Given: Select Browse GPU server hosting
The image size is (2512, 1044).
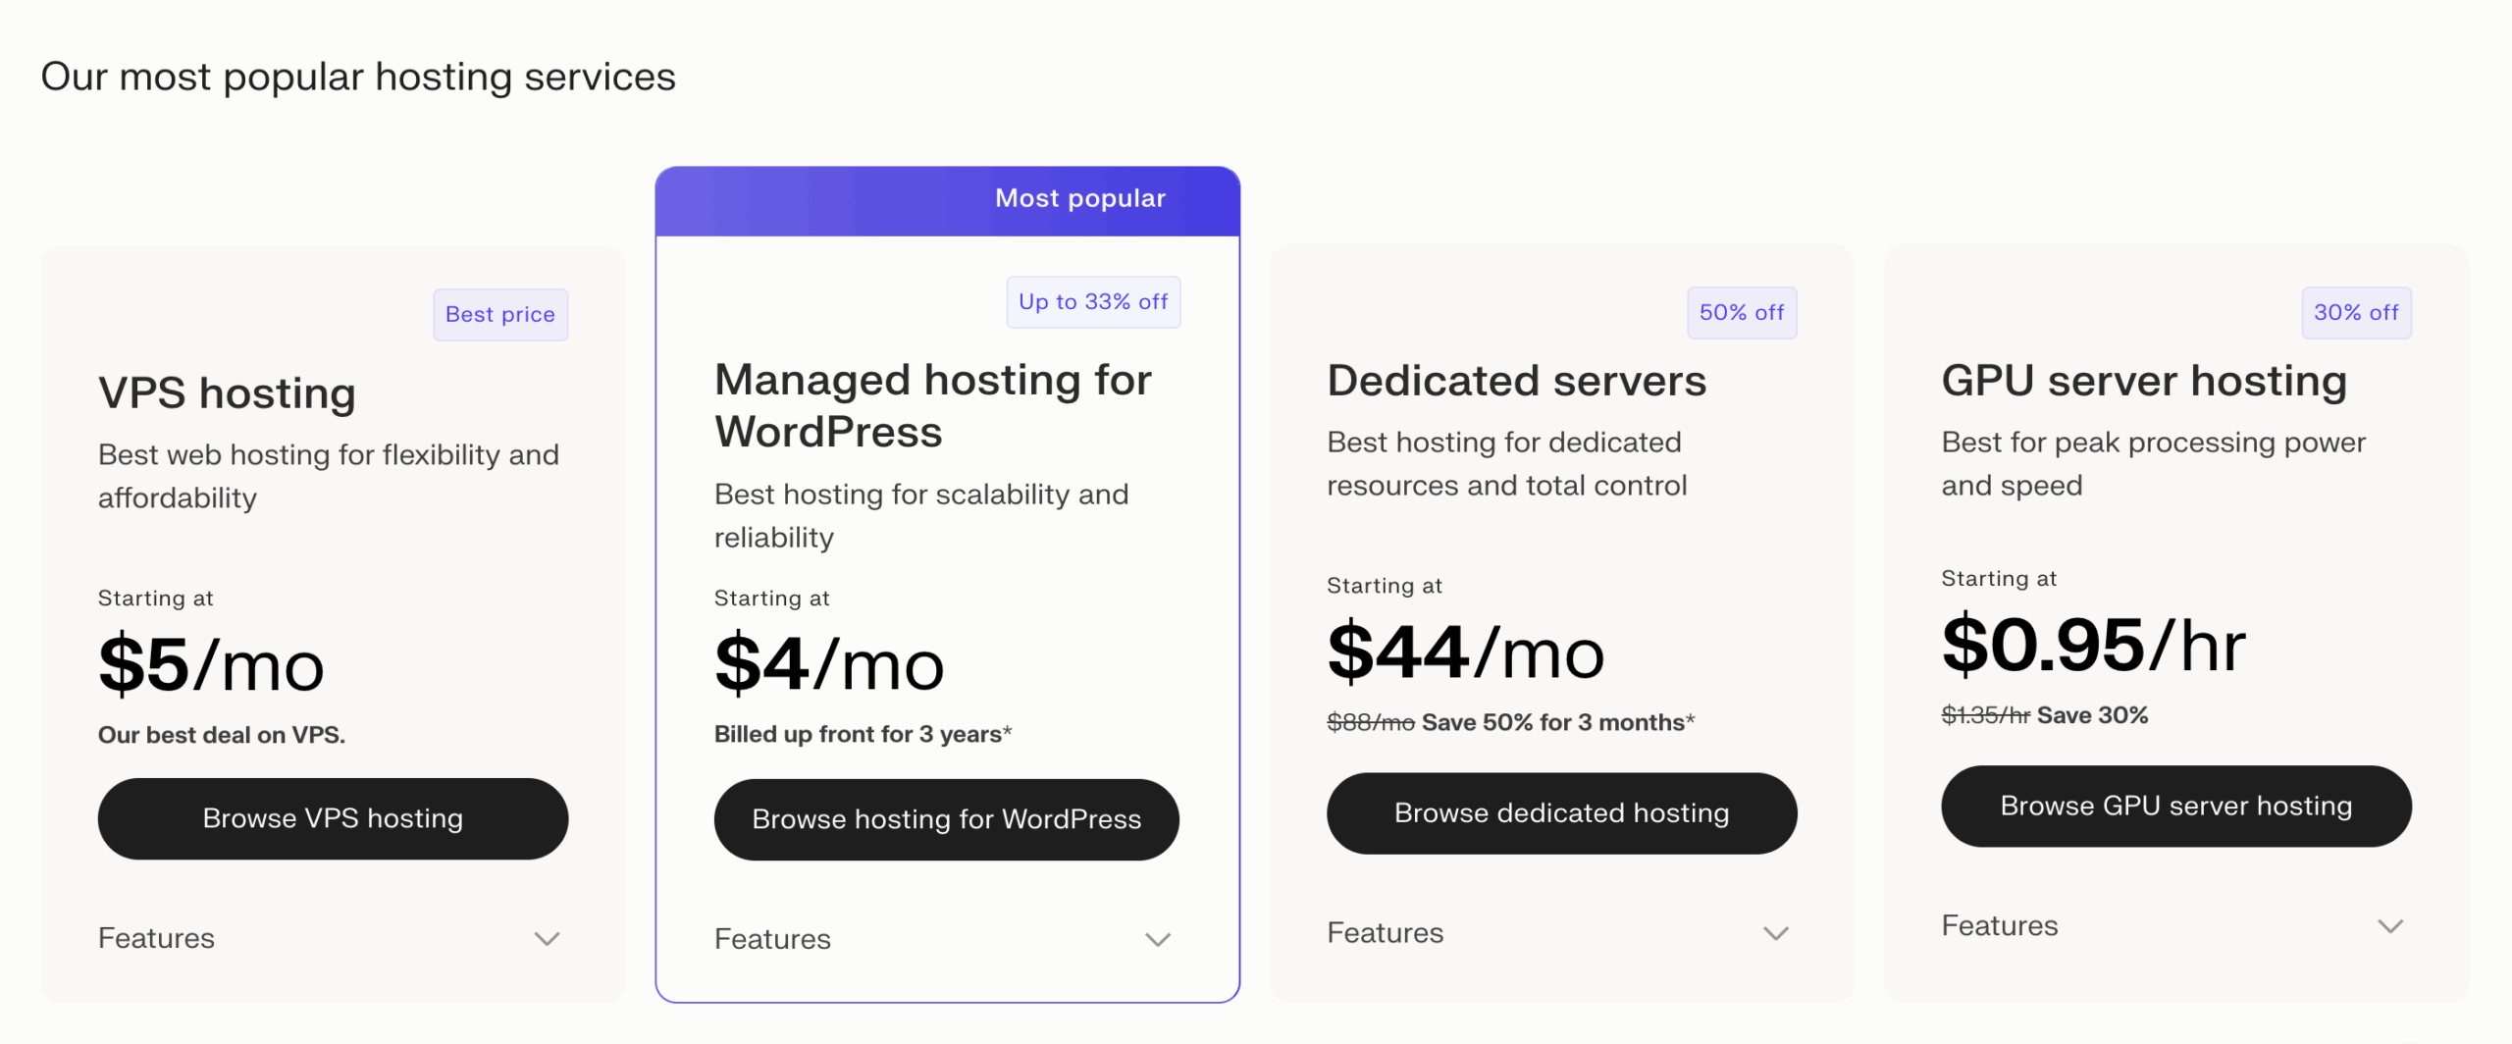Looking at the screenshot, I should [2175, 807].
